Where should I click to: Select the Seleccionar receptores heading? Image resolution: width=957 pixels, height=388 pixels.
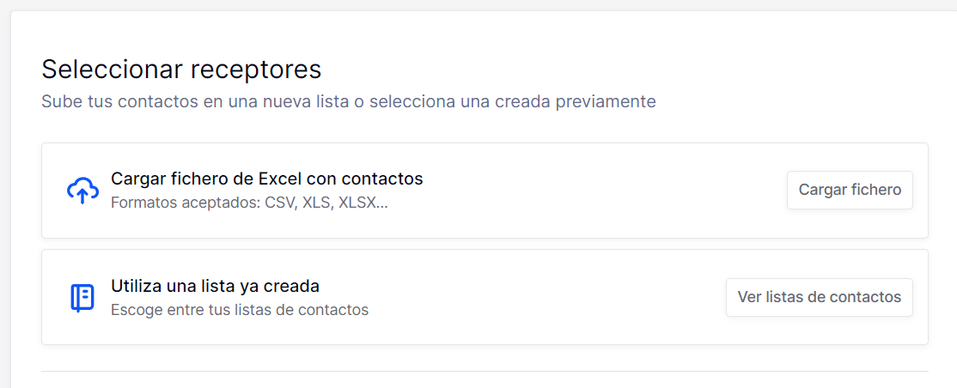181,70
